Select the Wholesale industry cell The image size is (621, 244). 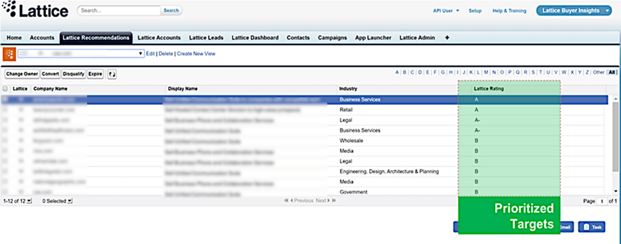[x=351, y=141]
